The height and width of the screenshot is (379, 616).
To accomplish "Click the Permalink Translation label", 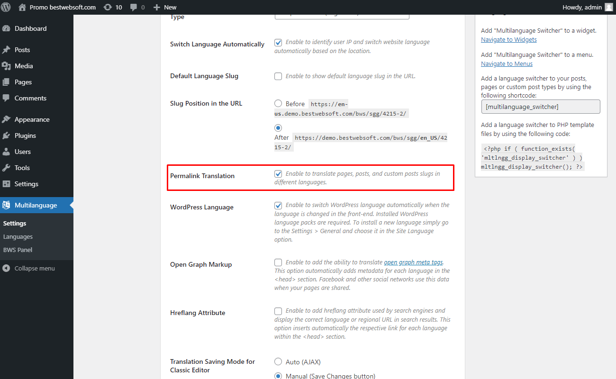I will coord(202,176).
